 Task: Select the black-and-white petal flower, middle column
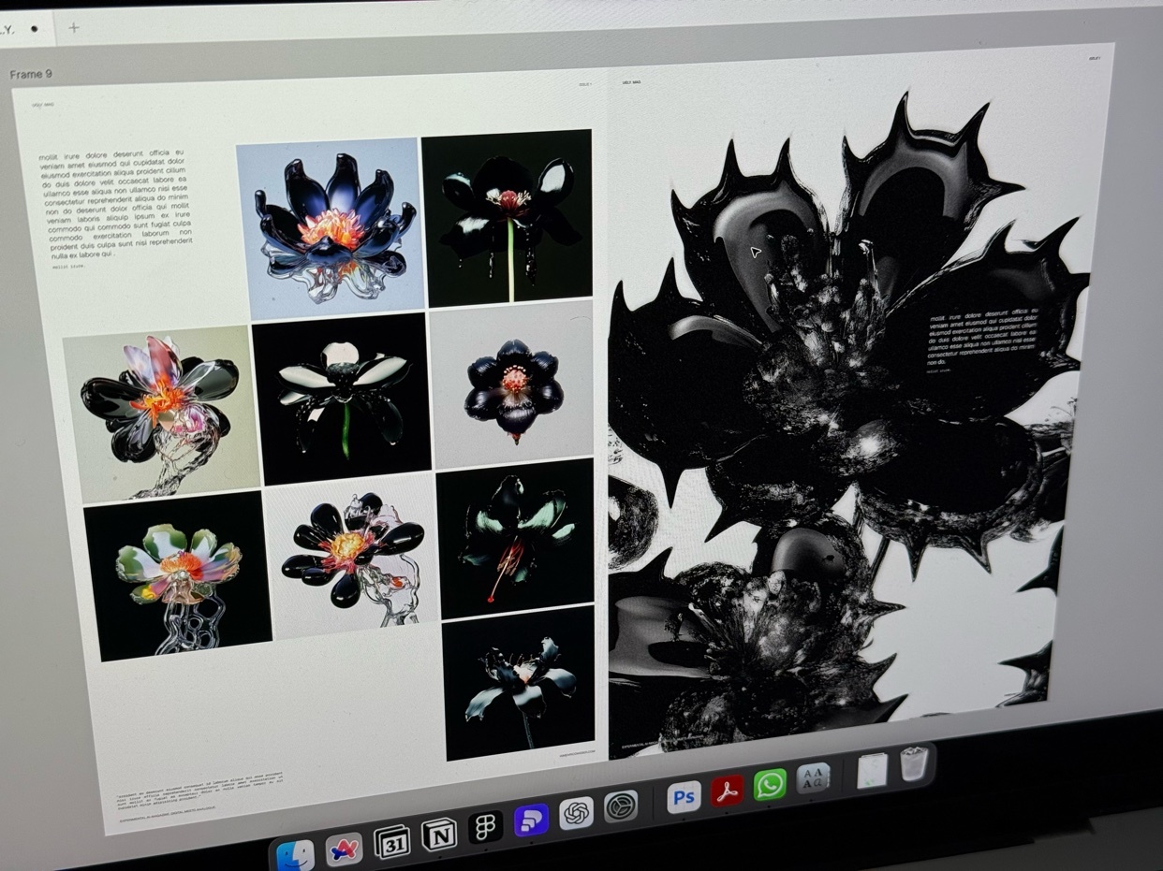click(344, 399)
